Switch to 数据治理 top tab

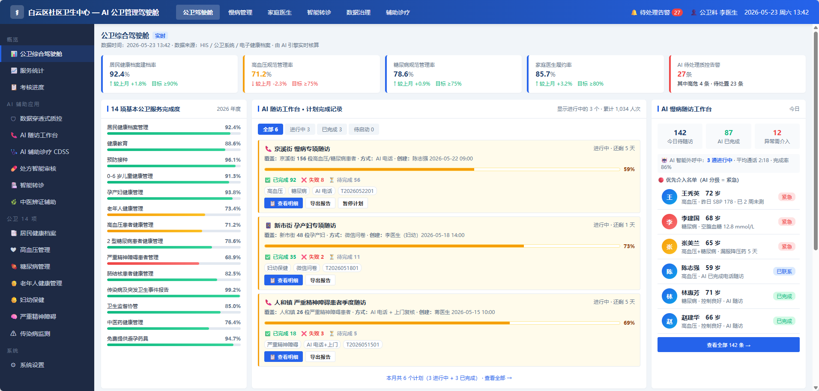click(359, 12)
